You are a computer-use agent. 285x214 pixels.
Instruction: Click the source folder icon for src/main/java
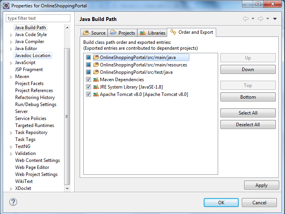[x=96, y=57]
